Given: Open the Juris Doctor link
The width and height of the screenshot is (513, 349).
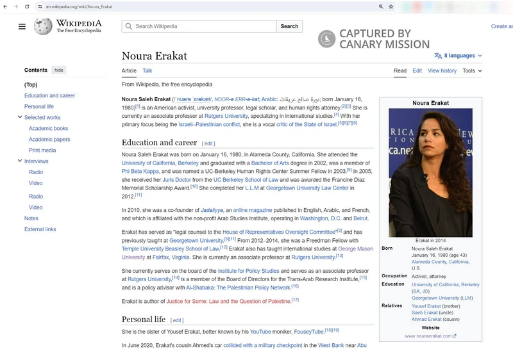Looking at the screenshot, I should point(177,180).
